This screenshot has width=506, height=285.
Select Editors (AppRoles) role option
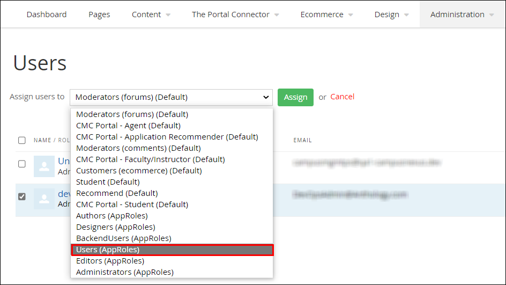[x=110, y=261]
